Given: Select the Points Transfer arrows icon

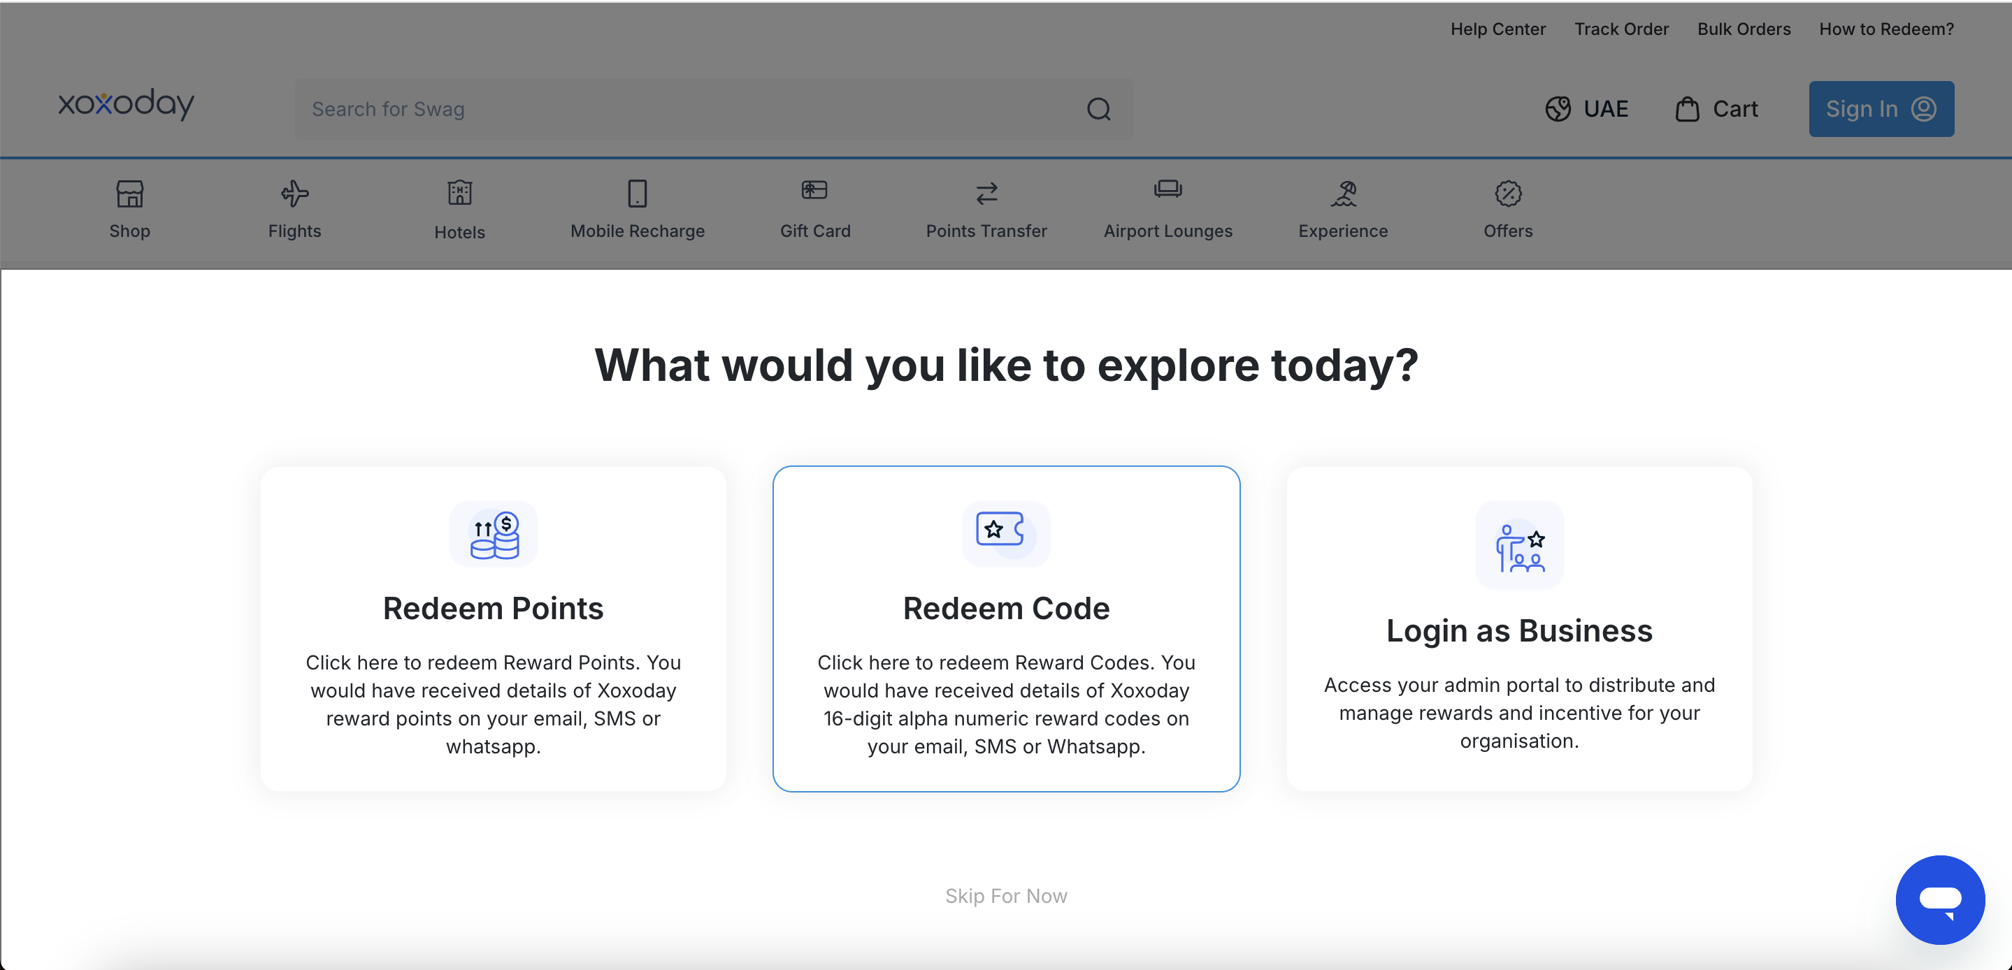Looking at the screenshot, I should coord(986,194).
